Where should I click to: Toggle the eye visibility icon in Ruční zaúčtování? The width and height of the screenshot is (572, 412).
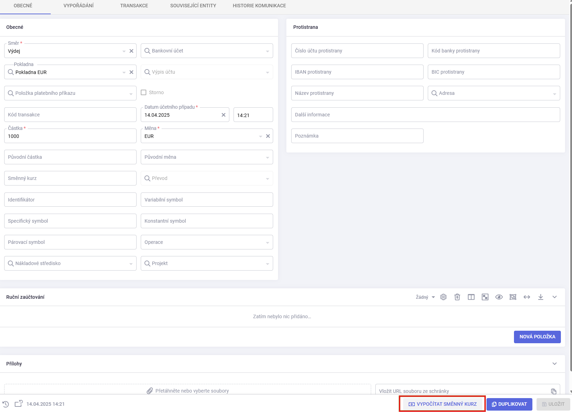tap(499, 297)
